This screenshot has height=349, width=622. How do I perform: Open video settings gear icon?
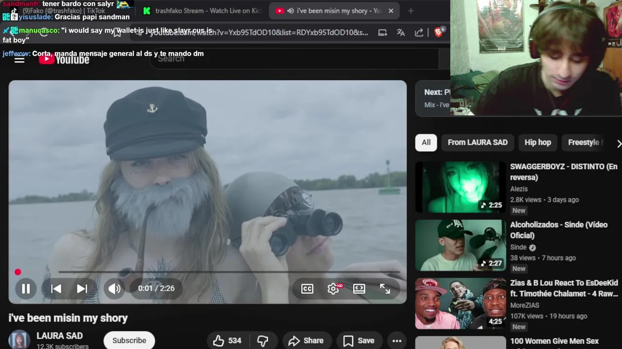click(x=333, y=289)
